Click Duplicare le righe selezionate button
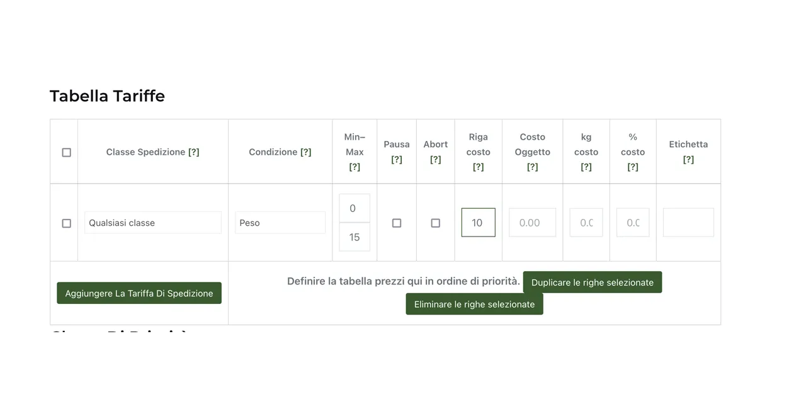Screen dimensions: 806x419 click(x=593, y=282)
